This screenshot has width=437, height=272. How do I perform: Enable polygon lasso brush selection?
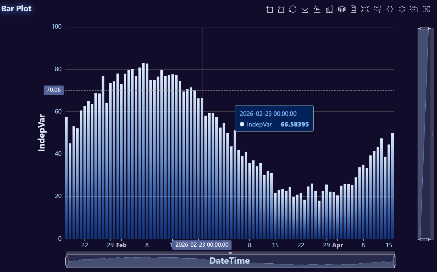378,9
